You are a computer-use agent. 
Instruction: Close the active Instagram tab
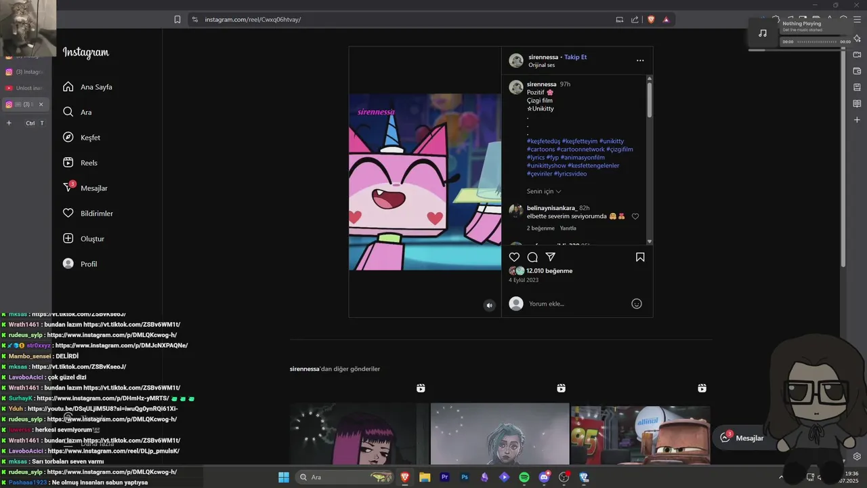41,104
